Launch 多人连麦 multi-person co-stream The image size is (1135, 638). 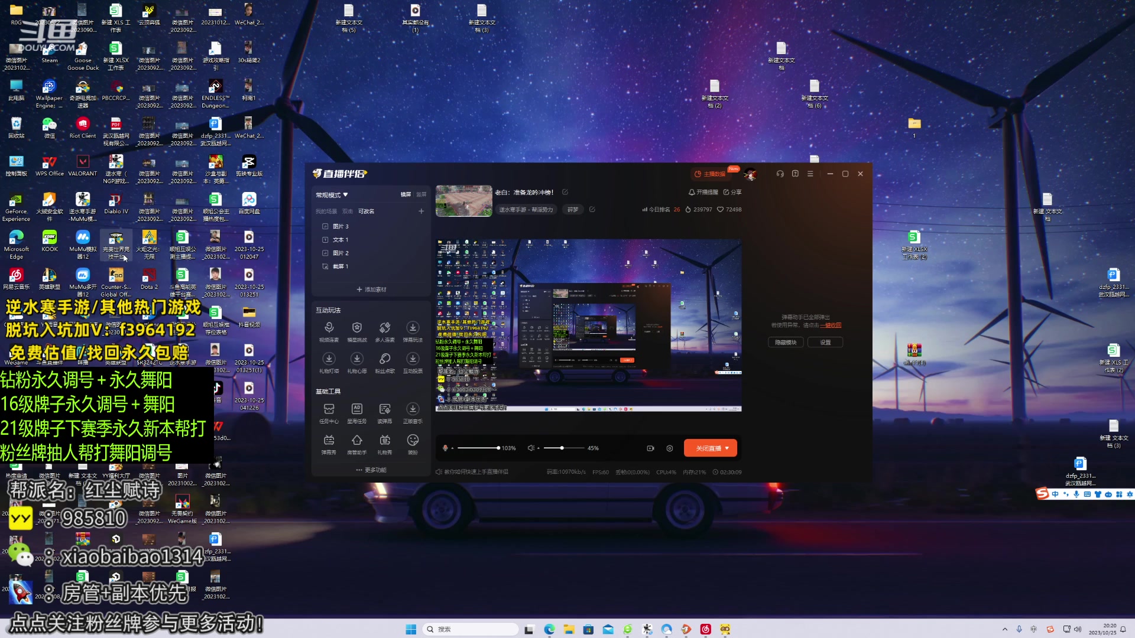(385, 331)
